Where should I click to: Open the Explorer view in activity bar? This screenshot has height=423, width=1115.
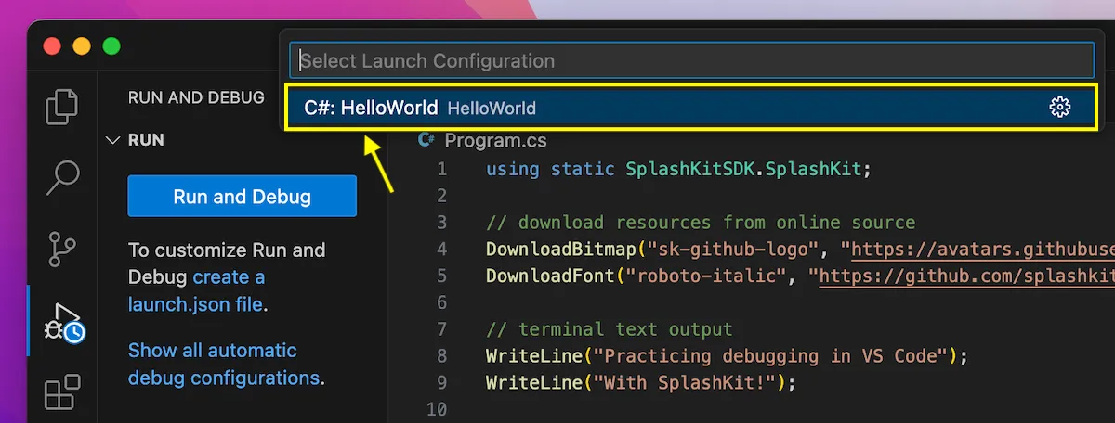click(62, 107)
